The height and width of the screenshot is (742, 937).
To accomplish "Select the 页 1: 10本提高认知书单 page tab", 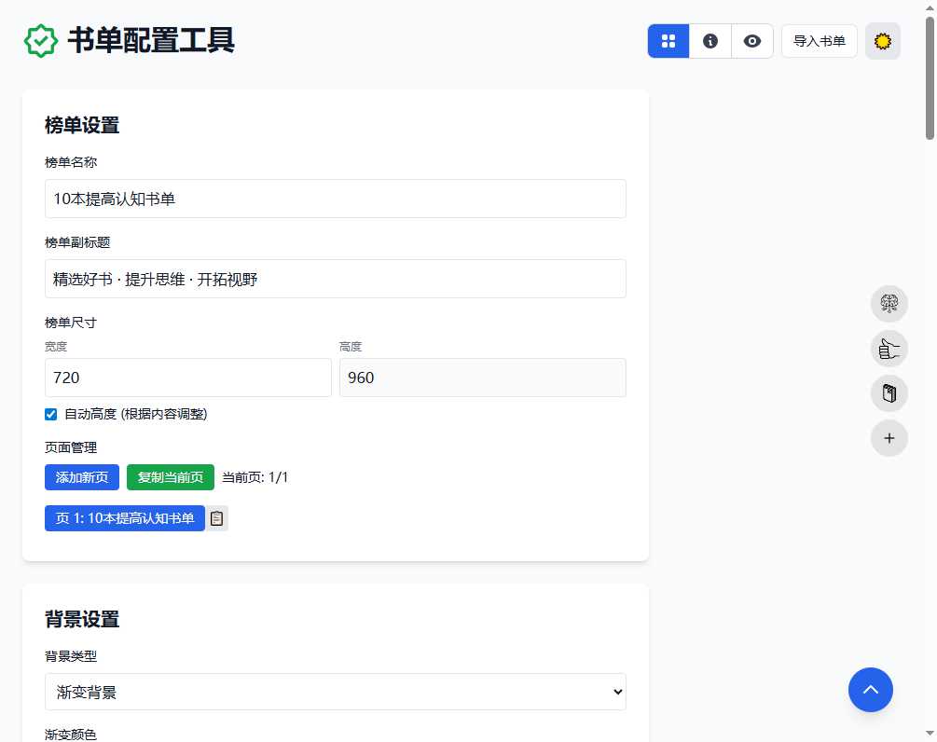I will coord(124,518).
